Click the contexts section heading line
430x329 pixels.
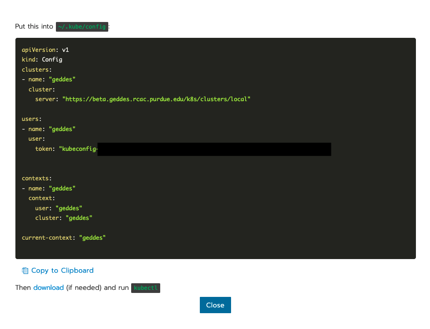click(36, 178)
